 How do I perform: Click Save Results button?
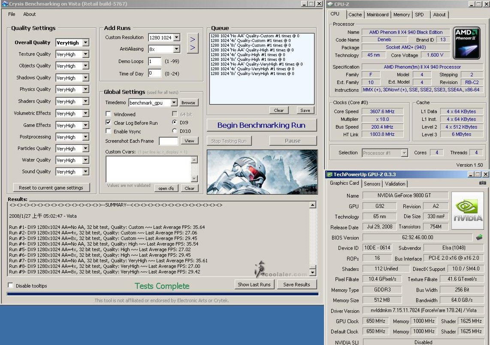296,285
